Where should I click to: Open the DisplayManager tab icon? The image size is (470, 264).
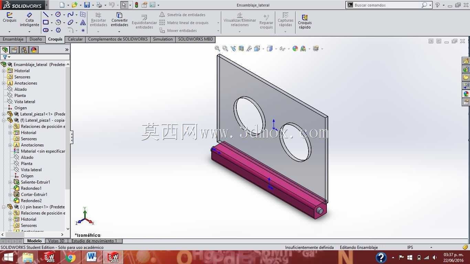pyautogui.click(x=34, y=50)
